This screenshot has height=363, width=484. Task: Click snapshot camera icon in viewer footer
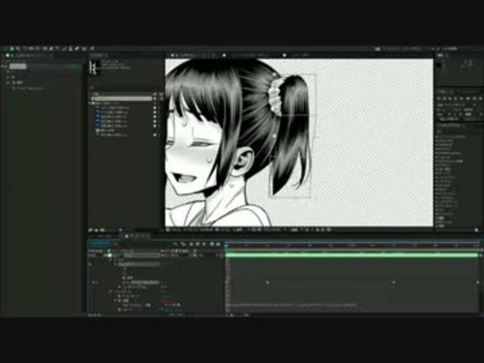pyautogui.click(x=217, y=230)
